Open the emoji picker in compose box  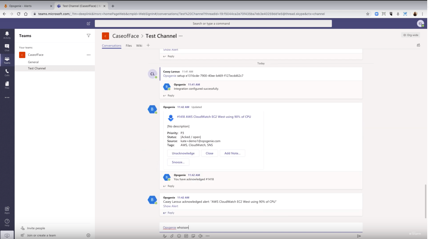tap(179, 236)
